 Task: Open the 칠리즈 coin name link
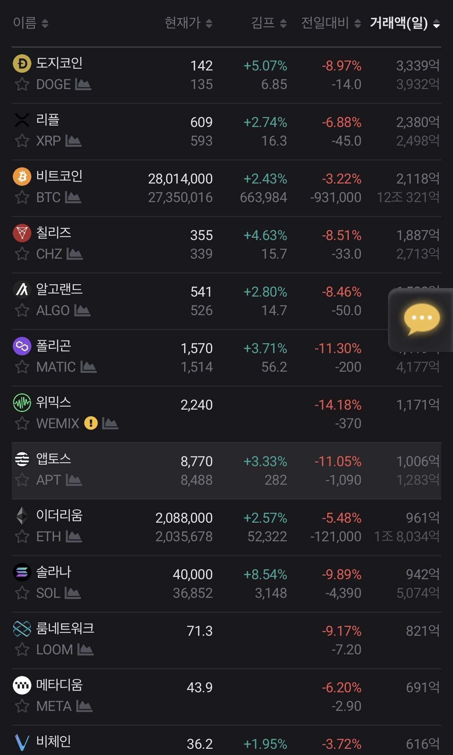tap(53, 233)
